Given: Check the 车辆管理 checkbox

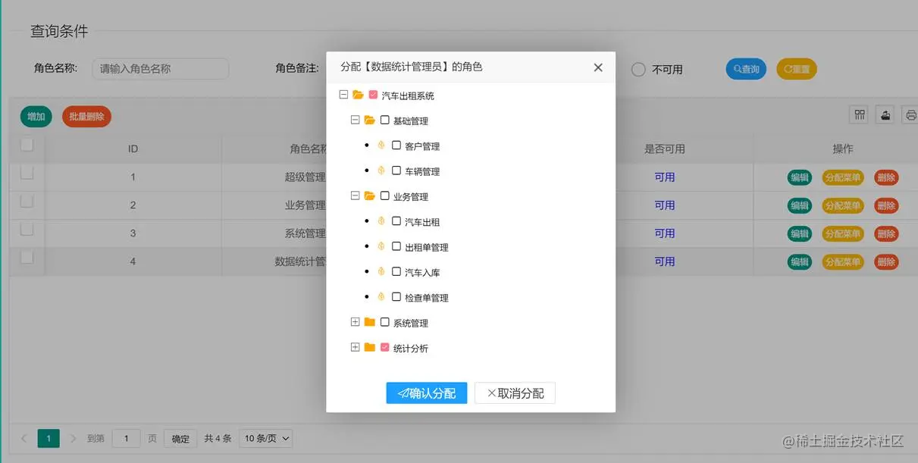Looking at the screenshot, I should pyautogui.click(x=396, y=170).
